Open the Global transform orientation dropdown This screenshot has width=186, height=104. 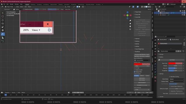69,7
